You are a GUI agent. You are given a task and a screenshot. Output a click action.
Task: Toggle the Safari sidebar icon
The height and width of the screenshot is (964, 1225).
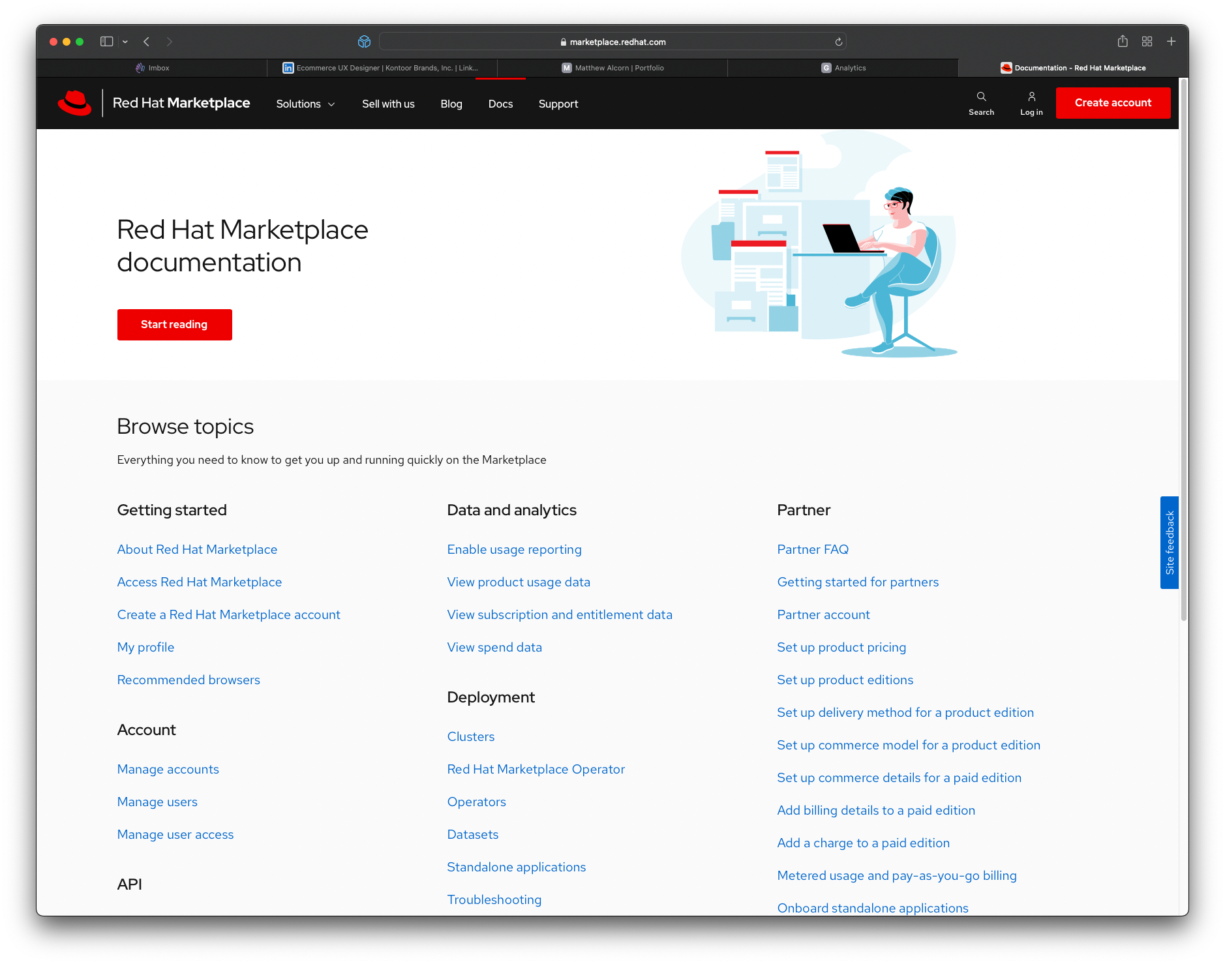point(106,42)
